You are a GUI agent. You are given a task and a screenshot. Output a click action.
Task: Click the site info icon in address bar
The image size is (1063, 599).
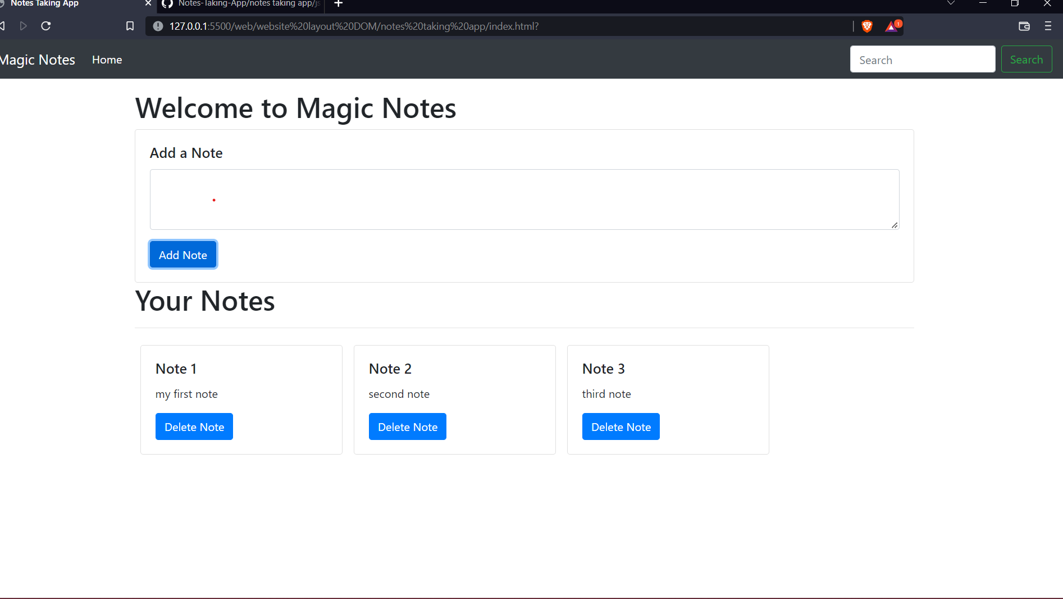point(157,26)
